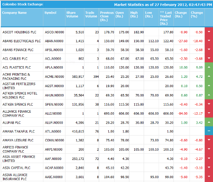The image size is (213, 182).
Task: Select the ABANS ELECTRICALS PLC company name
Action: coord(21,41)
